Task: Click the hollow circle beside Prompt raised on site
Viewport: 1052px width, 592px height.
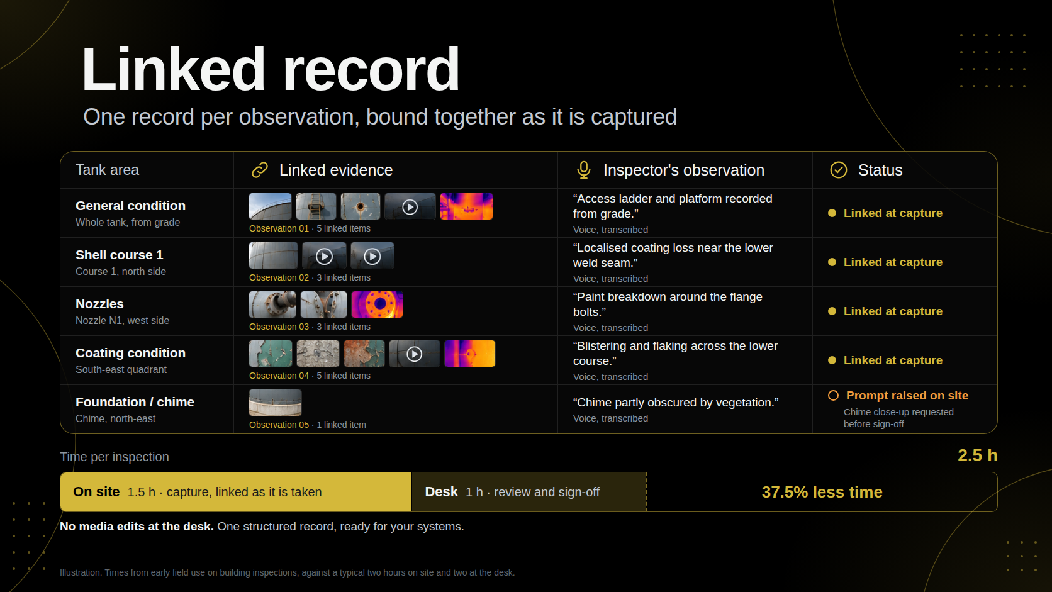Action: 833,396
